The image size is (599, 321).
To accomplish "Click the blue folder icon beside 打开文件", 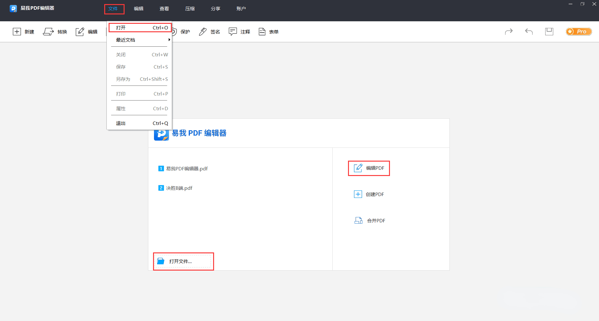I will coord(161,261).
